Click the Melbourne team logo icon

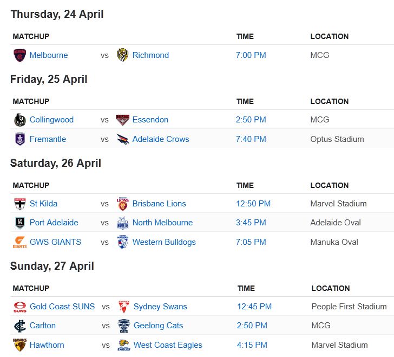(19, 55)
